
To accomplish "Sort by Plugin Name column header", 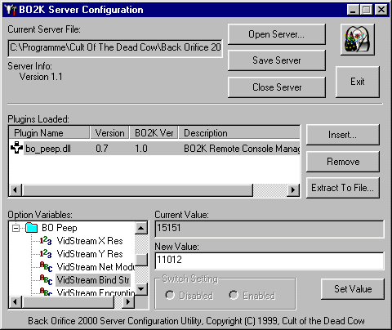I will [50, 133].
